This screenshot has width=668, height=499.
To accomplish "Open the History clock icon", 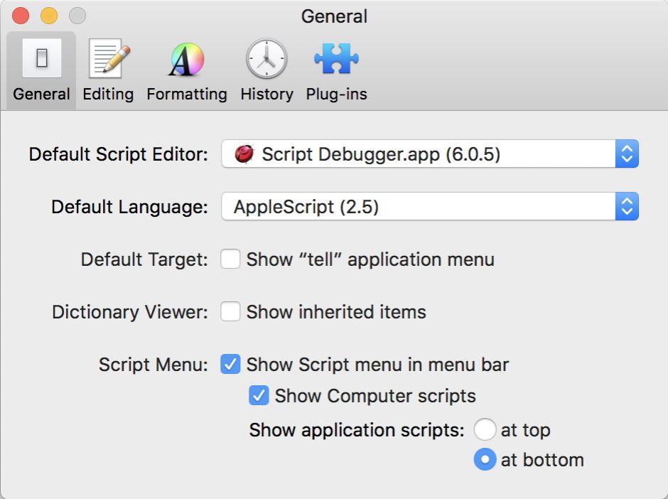I will pos(266,59).
